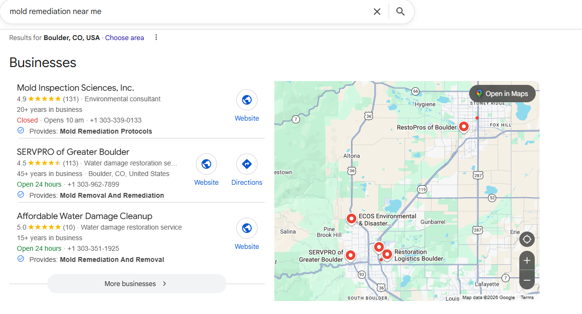
Task: Center map on my location icon
Action: [527, 239]
